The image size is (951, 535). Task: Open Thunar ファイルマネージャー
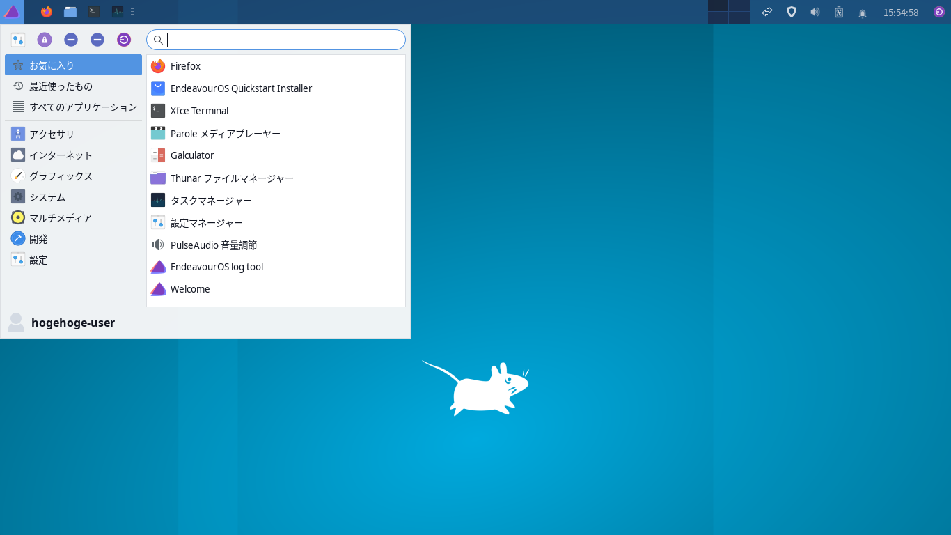click(x=276, y=178)
